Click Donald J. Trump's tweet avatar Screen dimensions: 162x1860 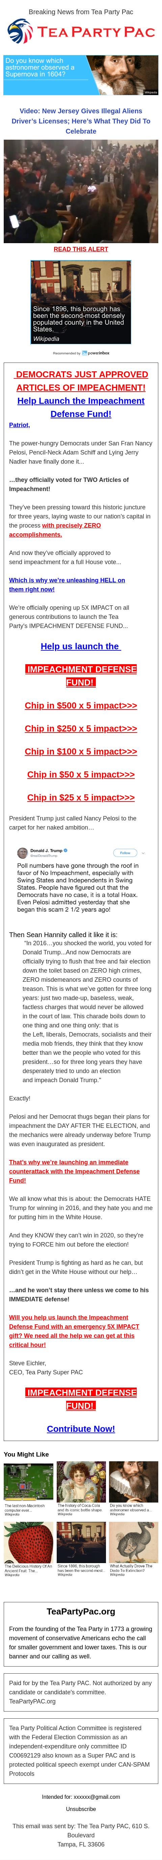(x=22, y=853)
